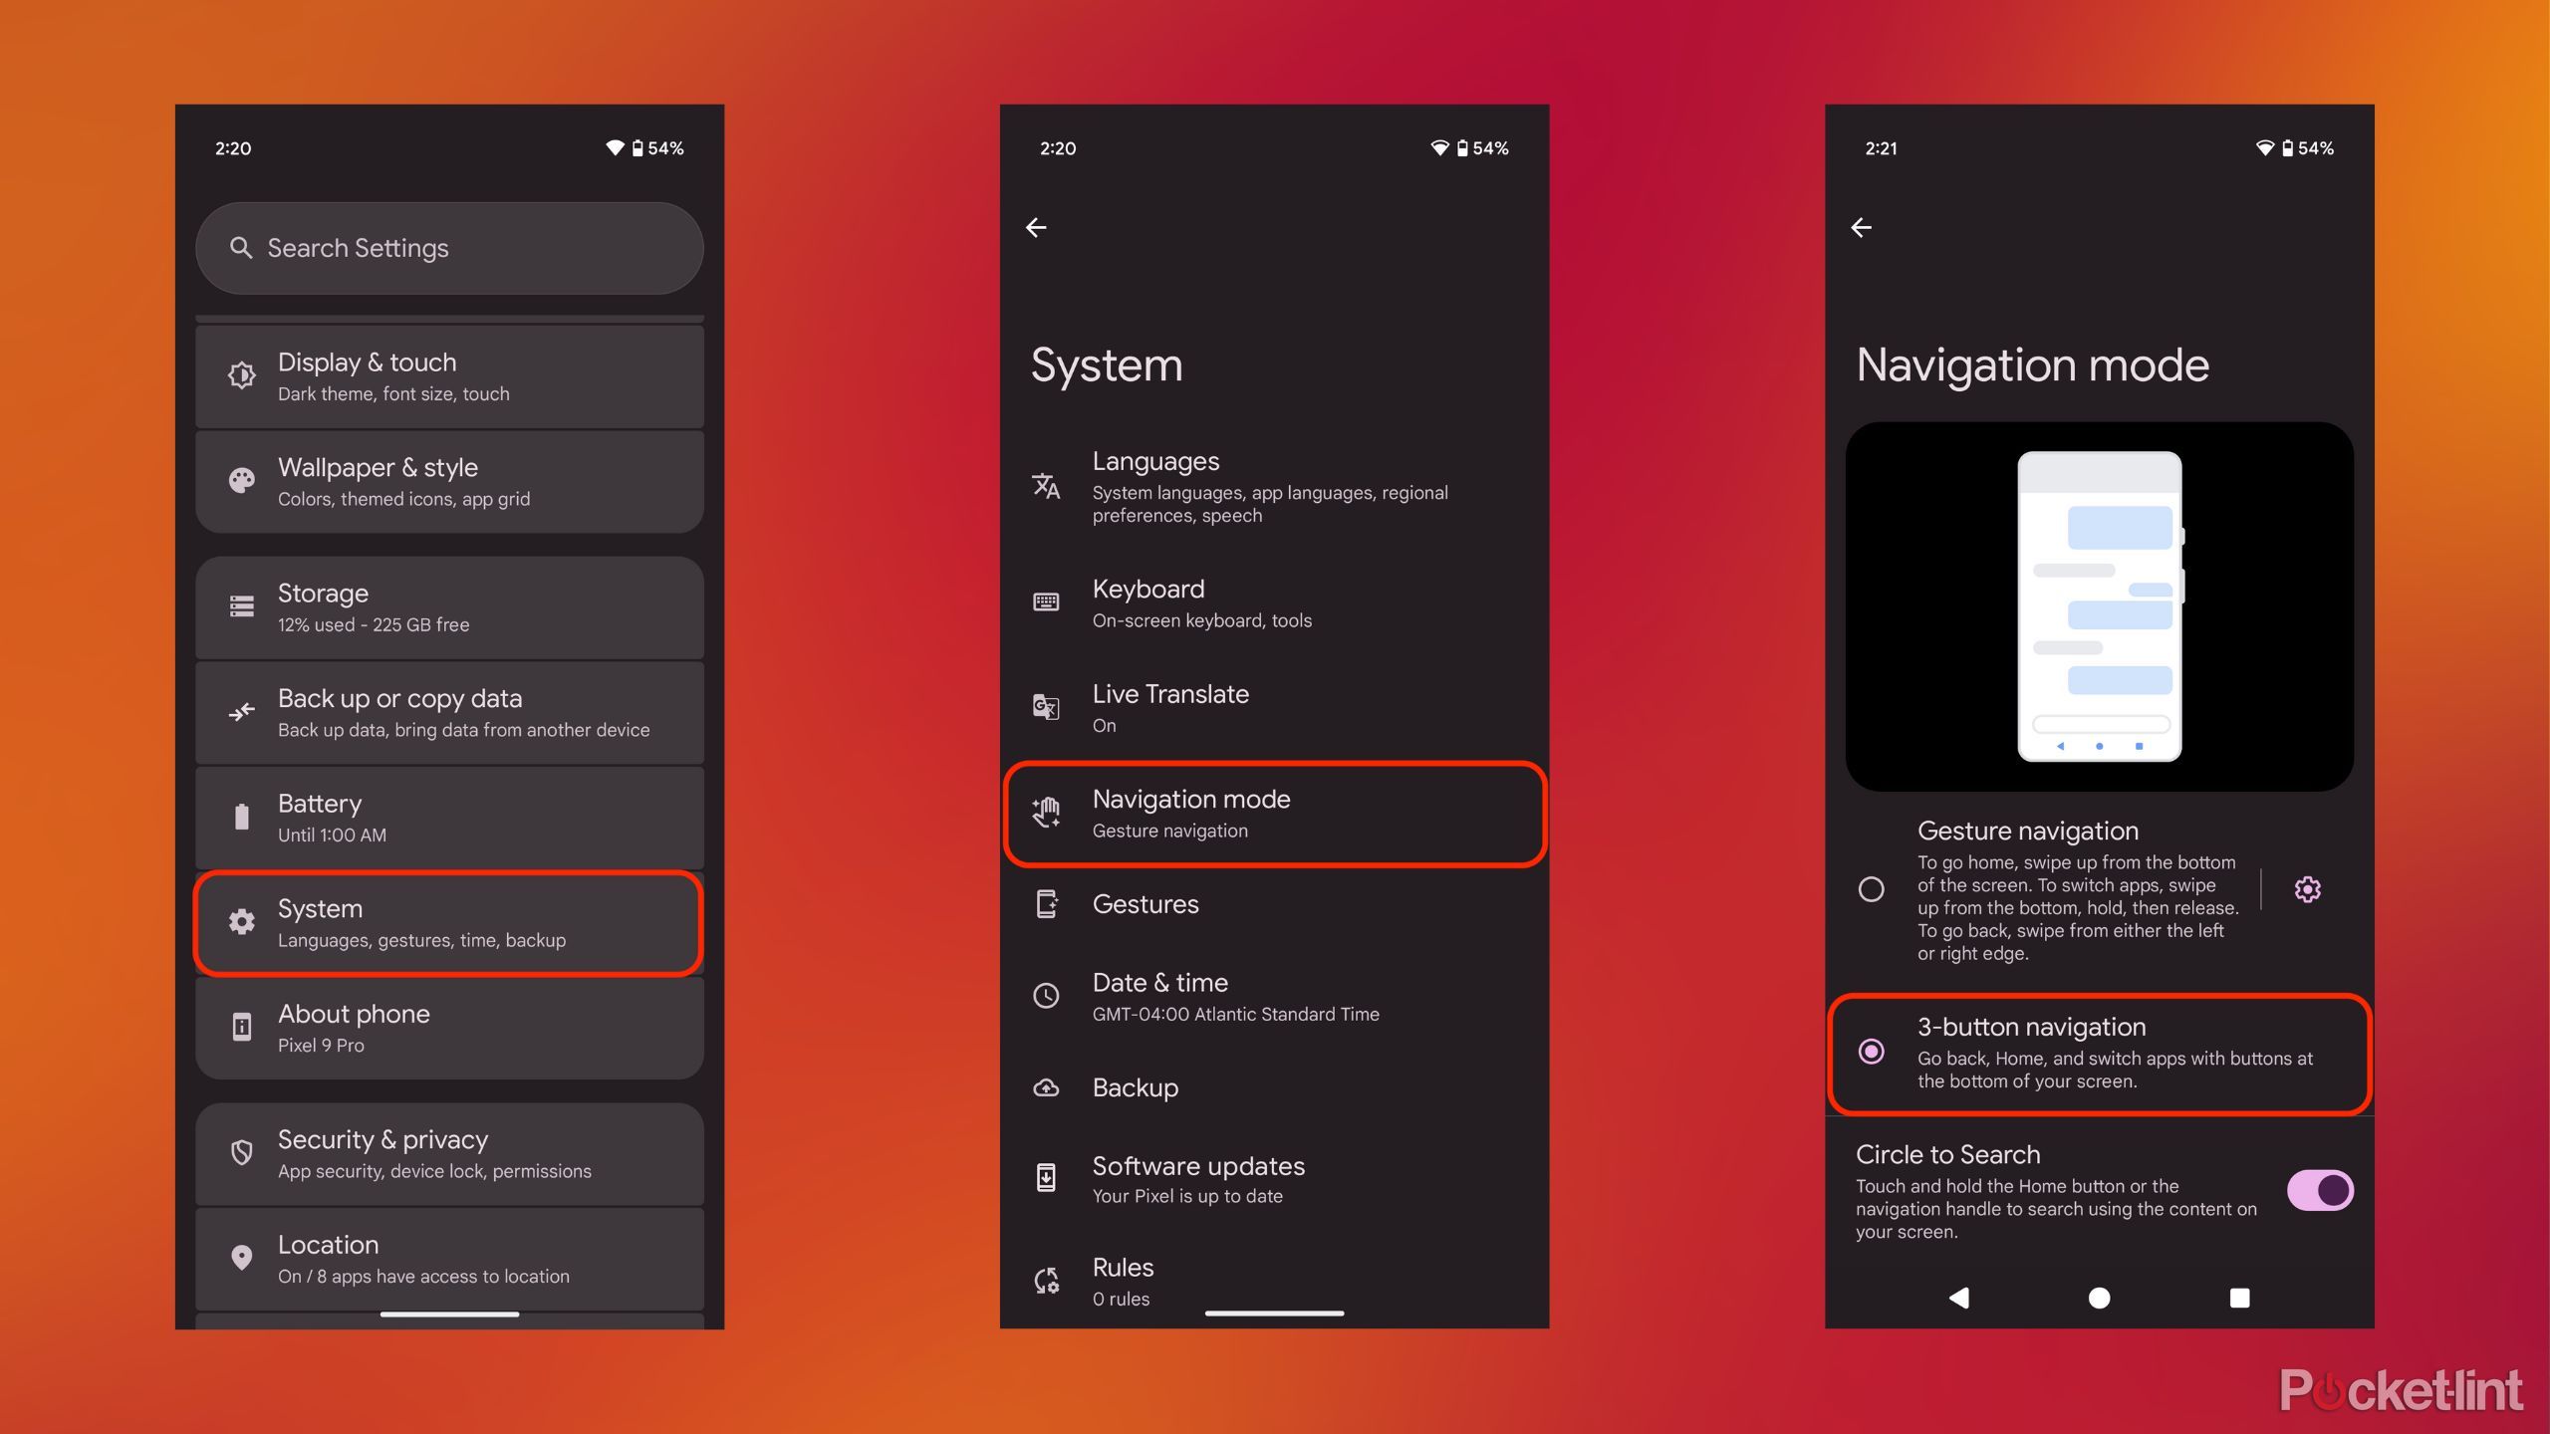Image resolution: width=2550 pixels, height=1434 pixels.
Task: Select Gesture navigation radio button
Action: 1873,887
